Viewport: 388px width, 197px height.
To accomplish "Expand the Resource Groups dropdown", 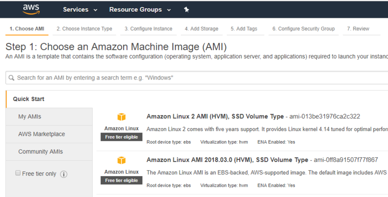I will click(140, 10).
